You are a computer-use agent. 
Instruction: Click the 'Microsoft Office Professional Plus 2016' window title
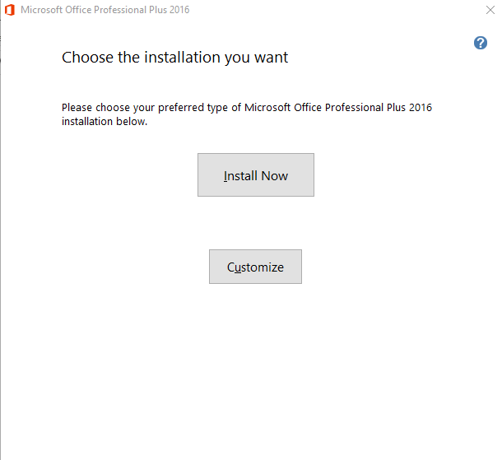pyautogui.click(x=105, y=10)
